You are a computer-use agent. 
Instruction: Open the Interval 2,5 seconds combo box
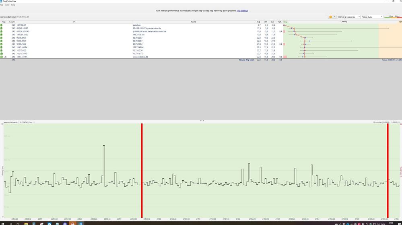(x=353, y=17)
